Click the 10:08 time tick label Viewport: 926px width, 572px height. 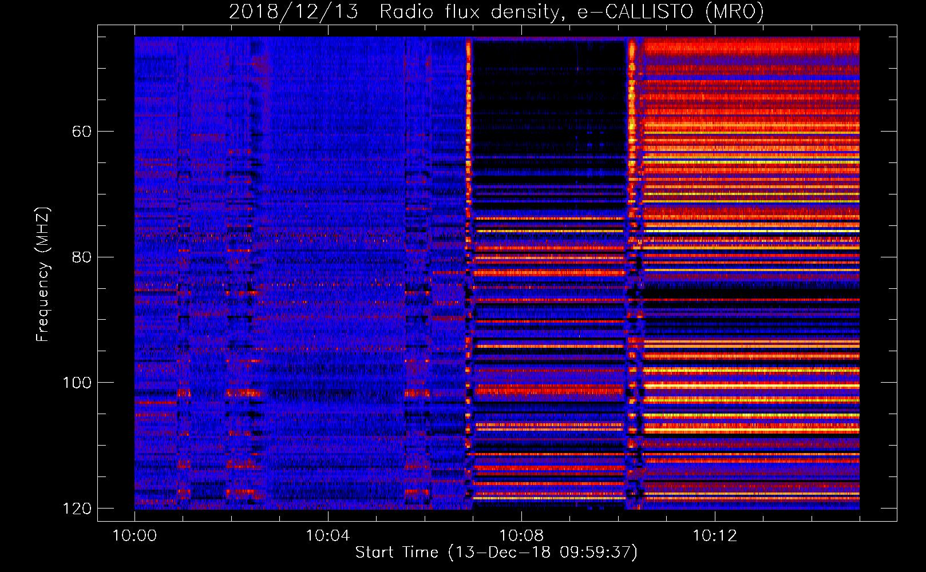pyautogui.click(x=521, y=536)
